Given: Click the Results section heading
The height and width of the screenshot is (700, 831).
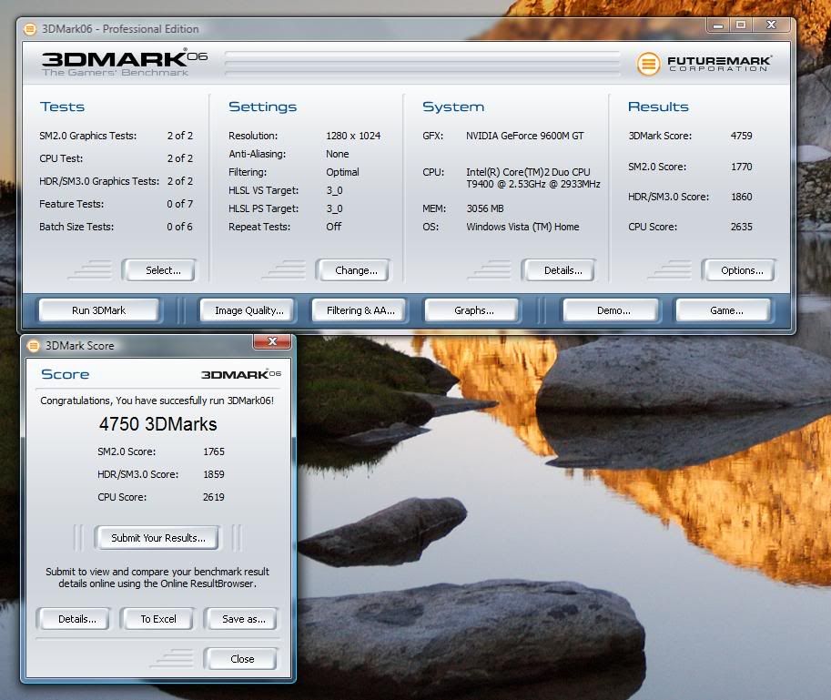Looking at the screenshot, I should point(658,107).
